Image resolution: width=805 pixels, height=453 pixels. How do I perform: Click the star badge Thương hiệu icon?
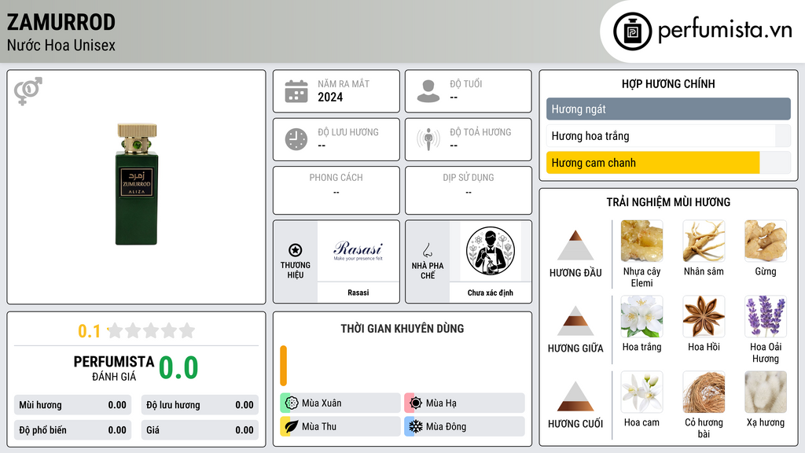tap(296, 250)
